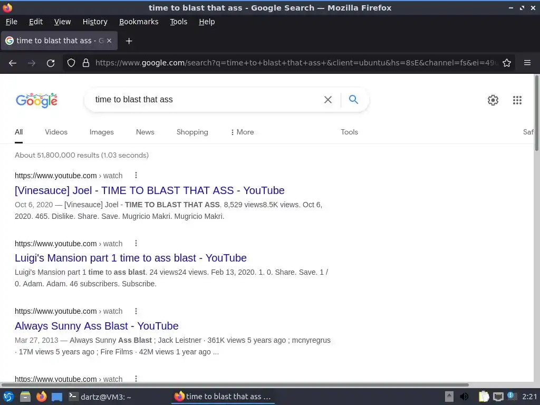Click the forward navigation arrow

click(32, 63)
